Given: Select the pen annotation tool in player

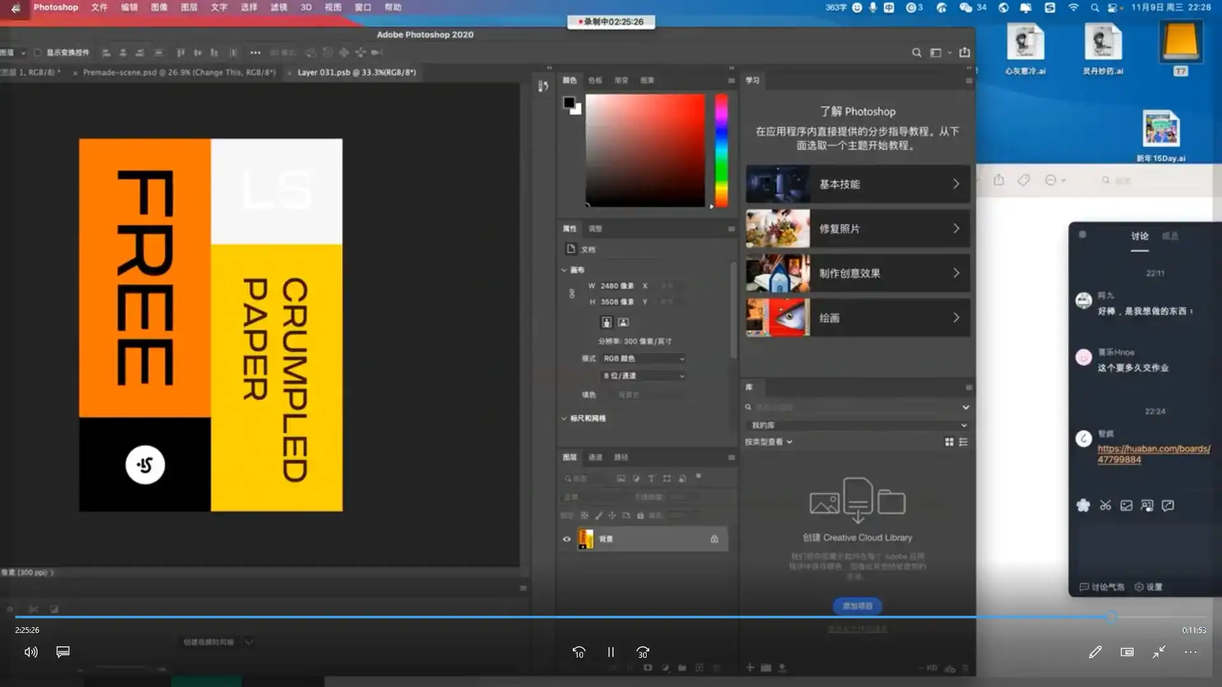Looking at the screenshot, I should coord(1095,652).
